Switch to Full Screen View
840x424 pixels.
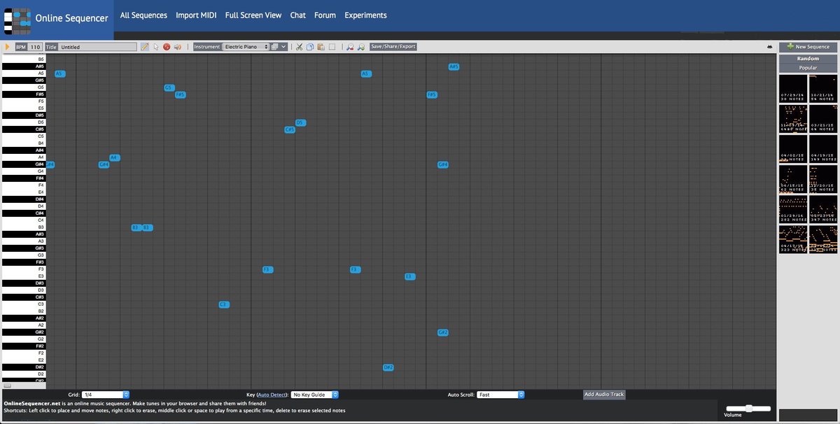pyautogui.click(x=253, y=15)
